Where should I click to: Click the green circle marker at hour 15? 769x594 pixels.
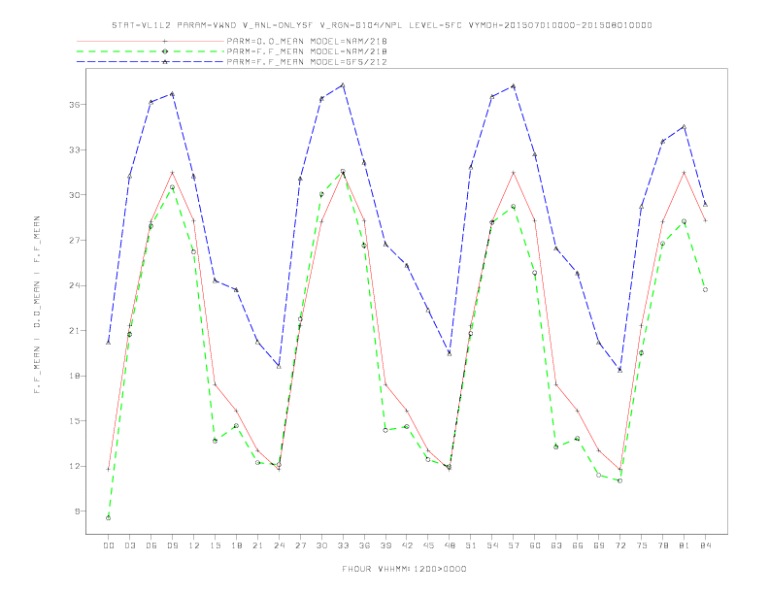[215, 441]
